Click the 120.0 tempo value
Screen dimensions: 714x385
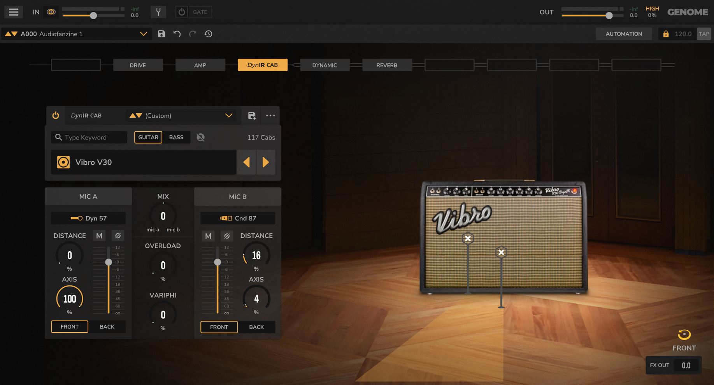point(683,34)
